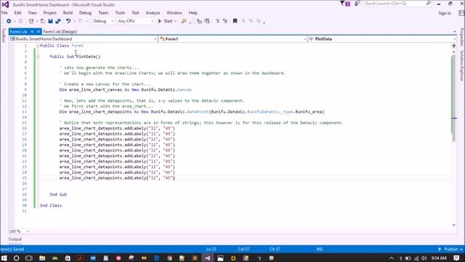Click the New Project toolbar icon

click(x=31, y=21)
